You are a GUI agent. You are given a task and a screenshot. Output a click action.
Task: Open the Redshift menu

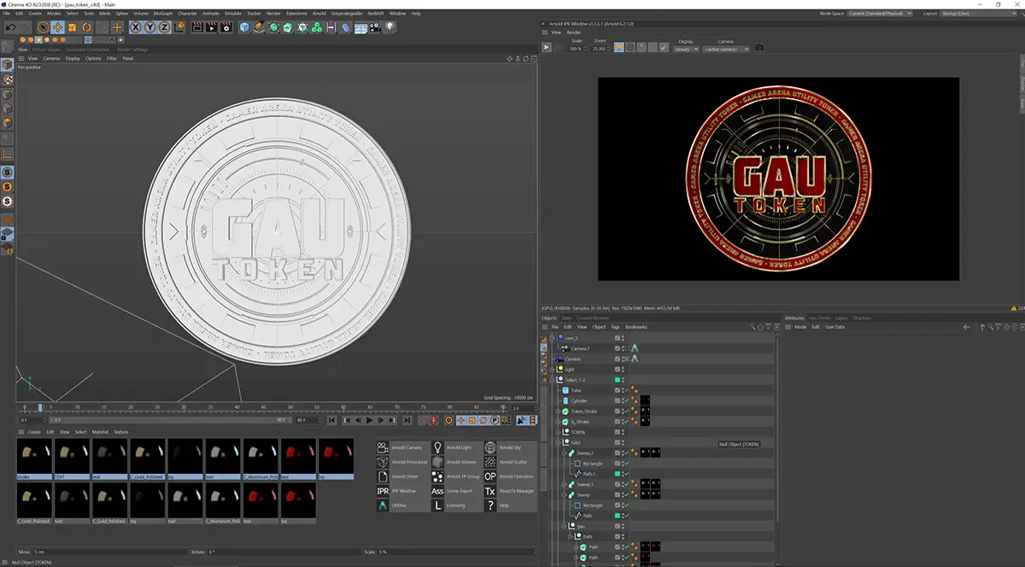coord(378,14)
